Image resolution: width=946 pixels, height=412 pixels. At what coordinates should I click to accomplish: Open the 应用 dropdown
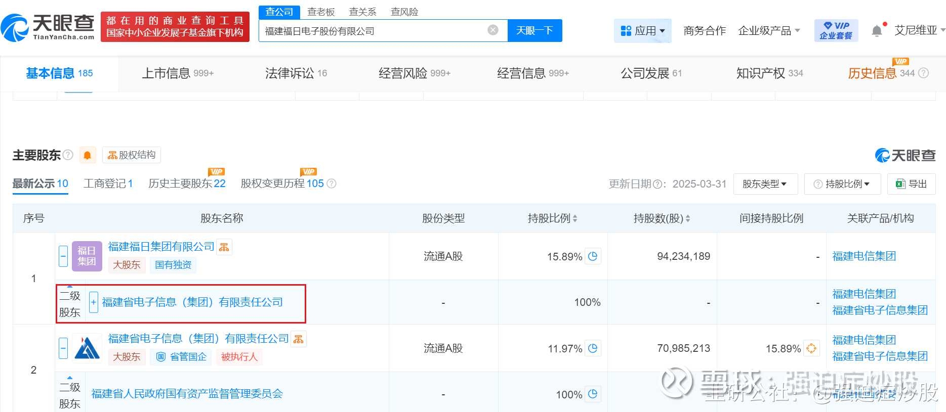(x=642, y=31)
